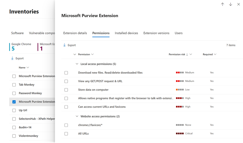Switch to the Extension details tab

[75, 33]
